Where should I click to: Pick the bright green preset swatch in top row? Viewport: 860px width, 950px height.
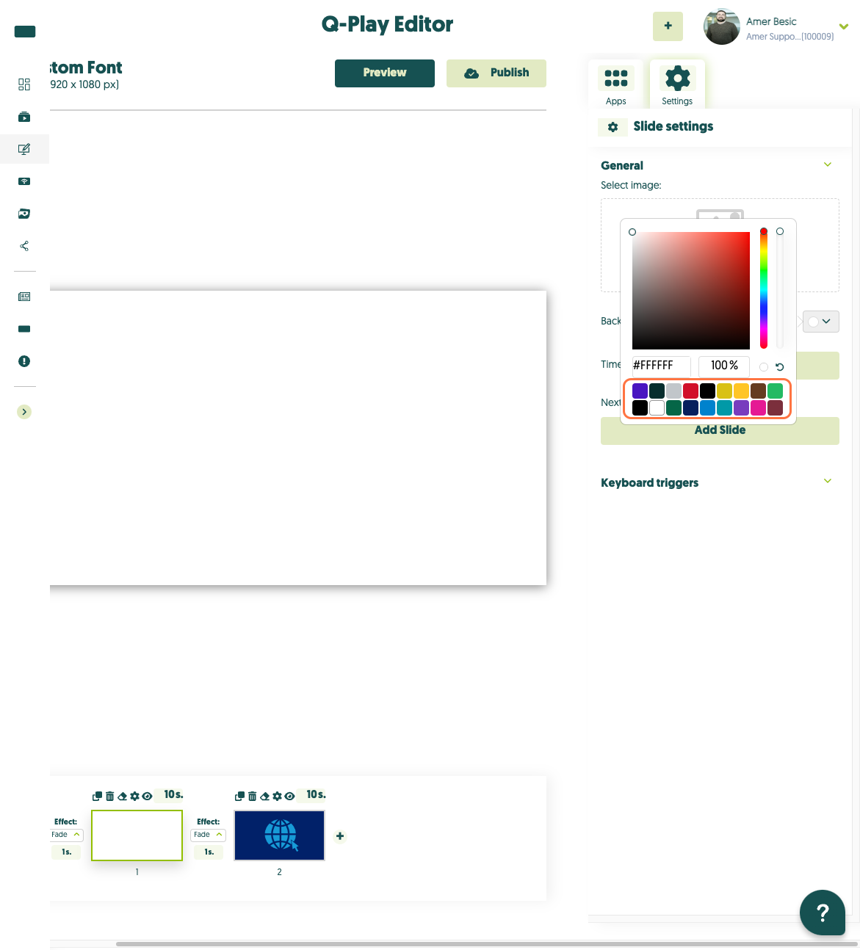pos(776,391)
